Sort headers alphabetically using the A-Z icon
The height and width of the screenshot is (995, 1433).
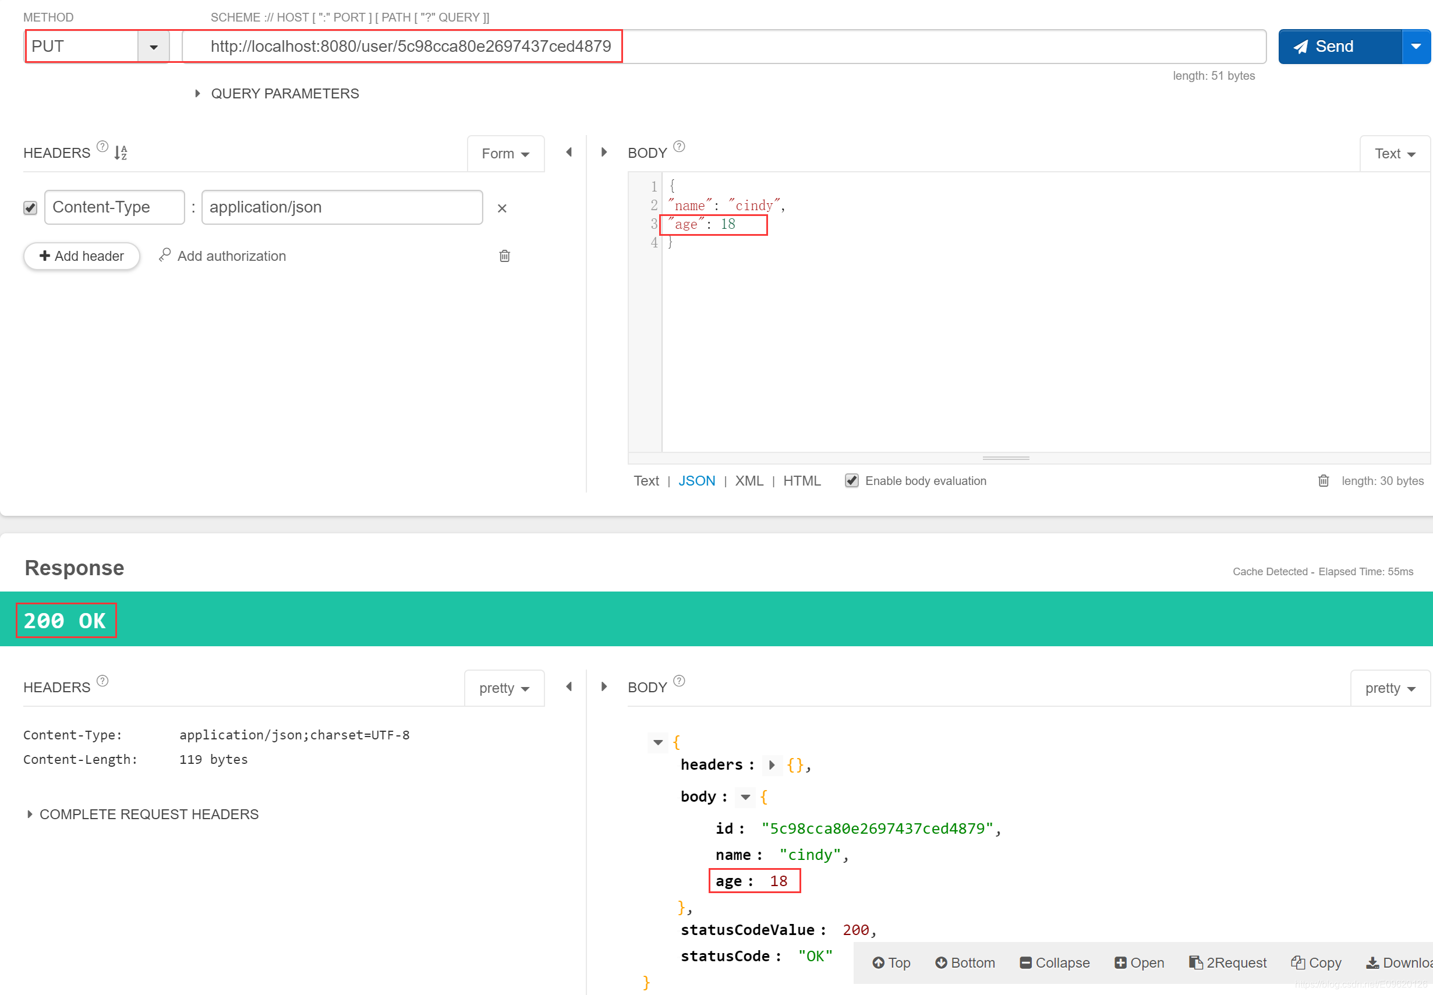[x=121, y=152]
